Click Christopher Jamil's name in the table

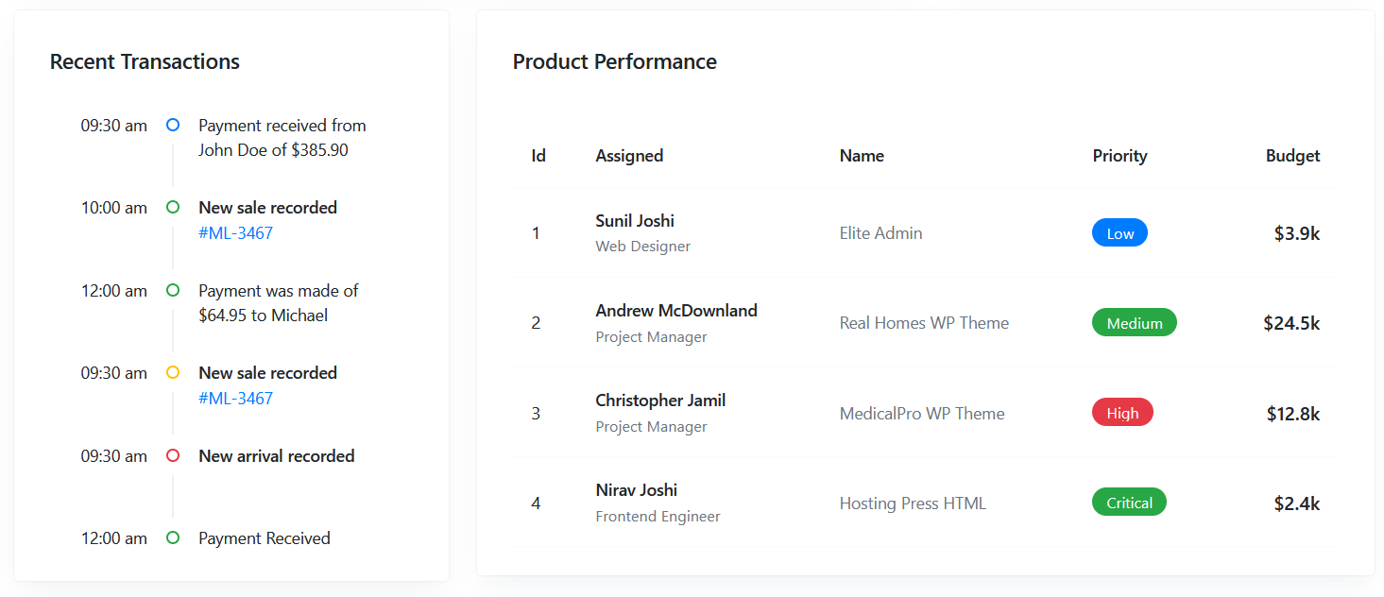(x=660, y=401)
